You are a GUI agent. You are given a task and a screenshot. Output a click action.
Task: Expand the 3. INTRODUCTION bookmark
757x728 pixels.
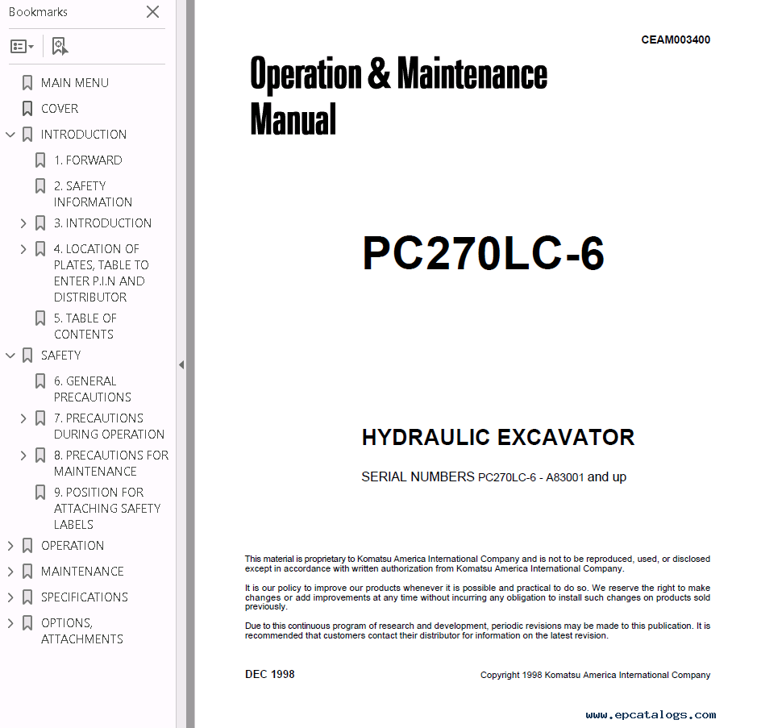point(23,223)
